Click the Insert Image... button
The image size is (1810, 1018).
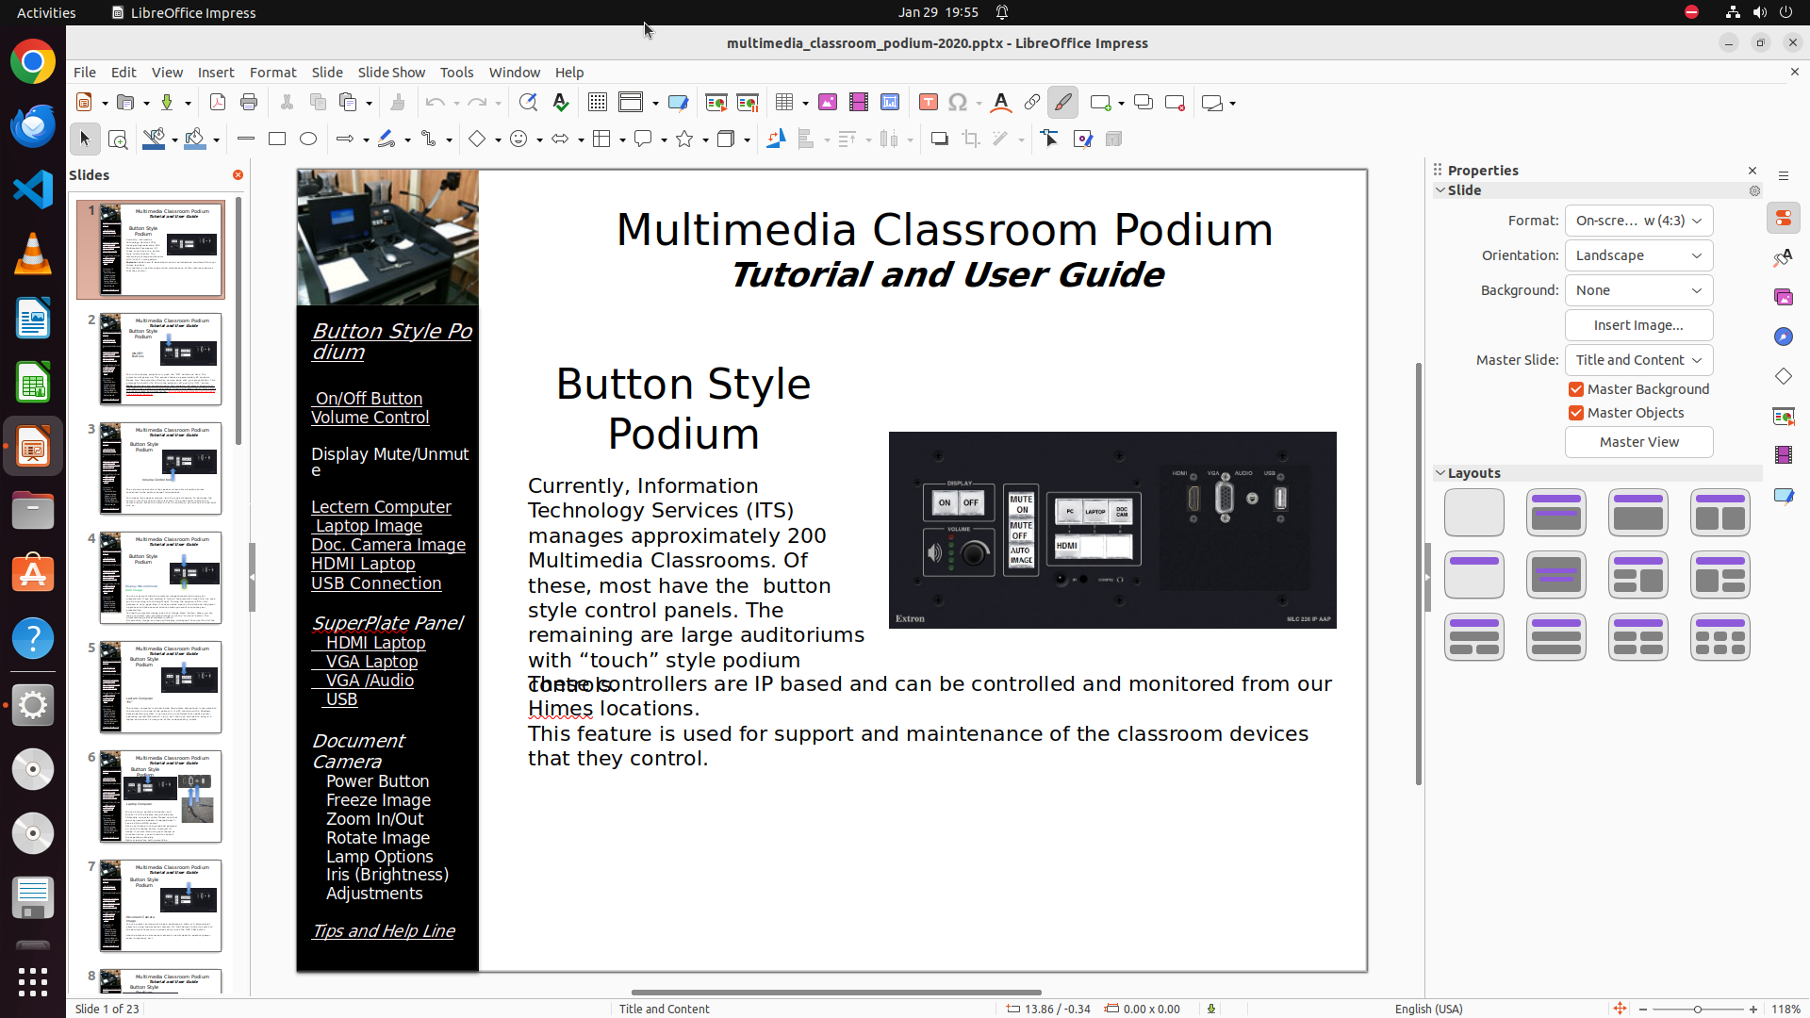[x=1638, y=325]
